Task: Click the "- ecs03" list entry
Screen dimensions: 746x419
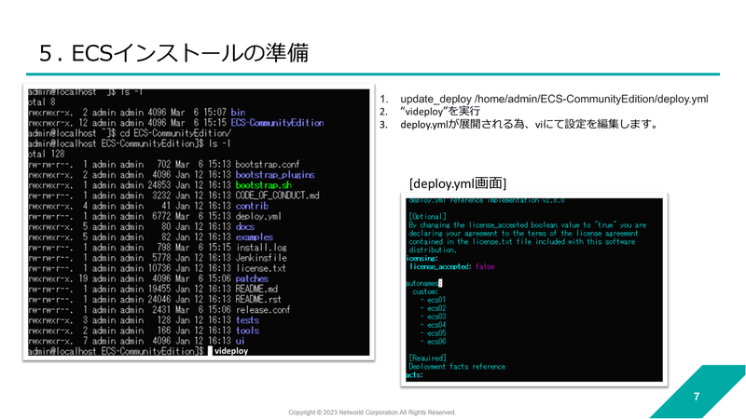Action: [x=433, y=317]
